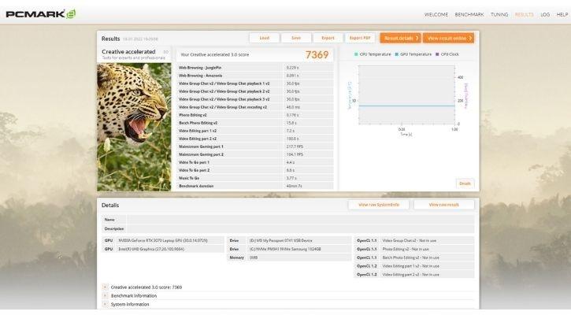Image resolution: width=571 pixels, height=315 pixels.
Task: Go to the Log tab
Action: pyautogui.click(x=545, y=14)
